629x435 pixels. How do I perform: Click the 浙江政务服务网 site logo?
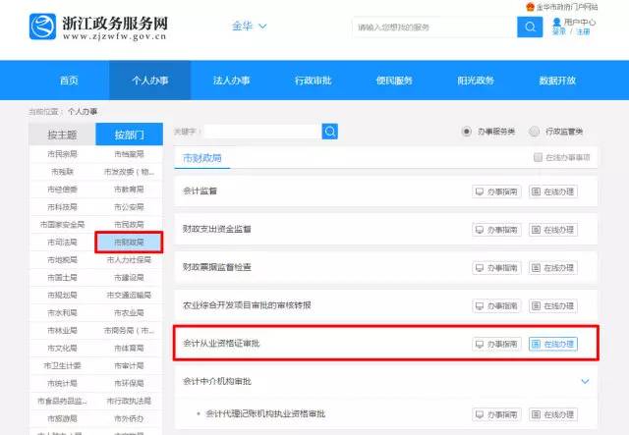pos(98,27)
